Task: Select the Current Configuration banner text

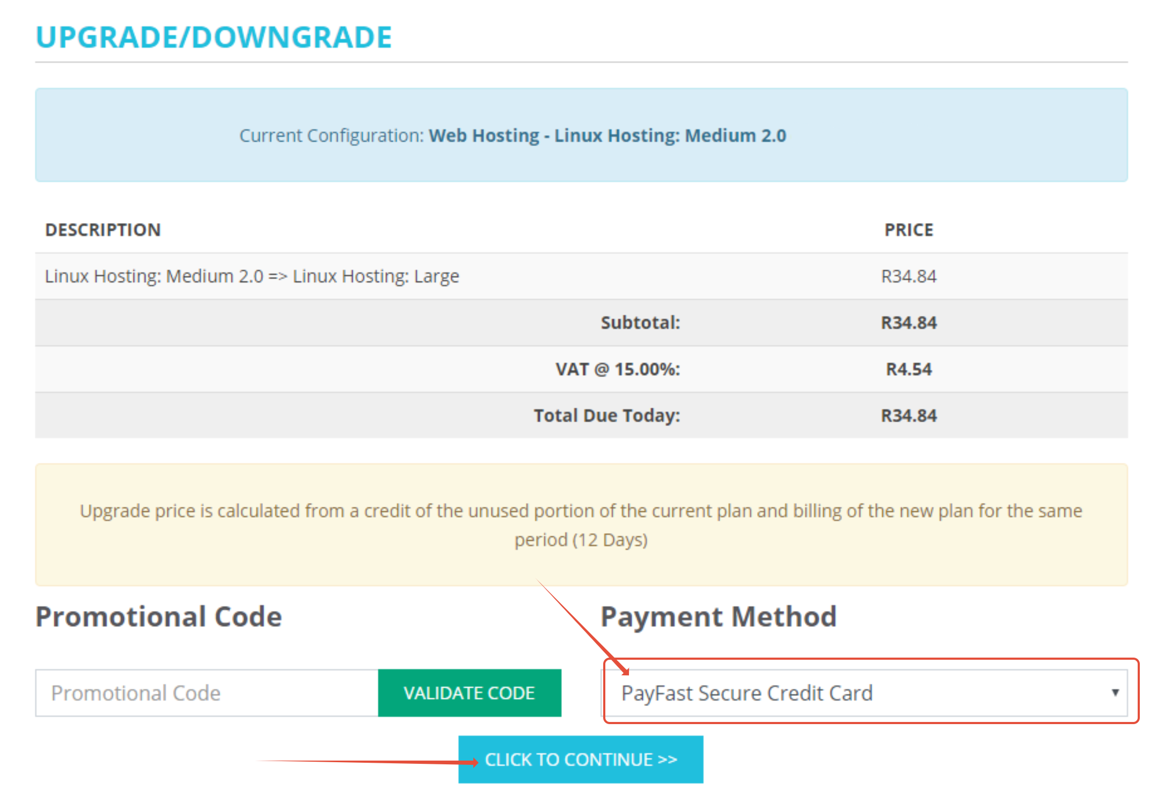Action: click(512, 136)
